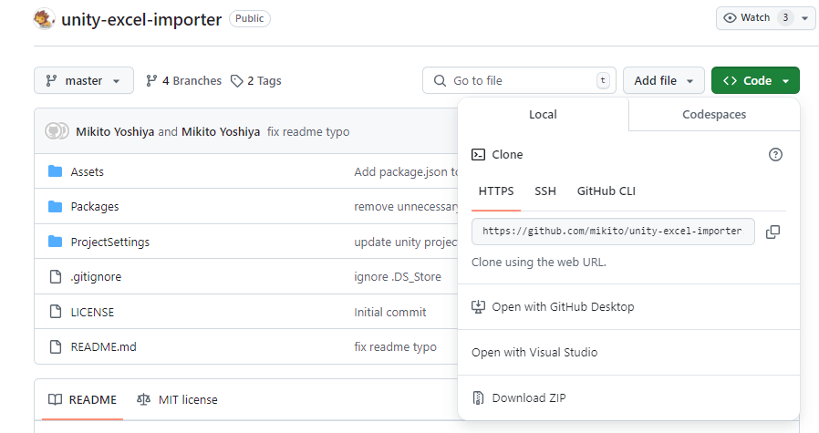The width and height of the screenshot is (819, 433).
Task: Click the README.md file icon
Action: 56,346
